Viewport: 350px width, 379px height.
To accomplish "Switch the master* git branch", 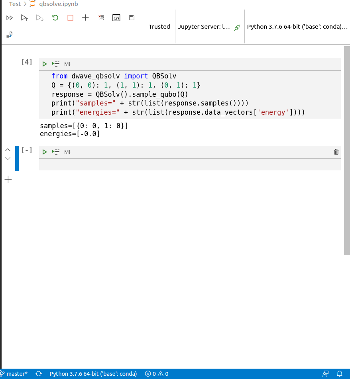I will (x=14, y=374).
